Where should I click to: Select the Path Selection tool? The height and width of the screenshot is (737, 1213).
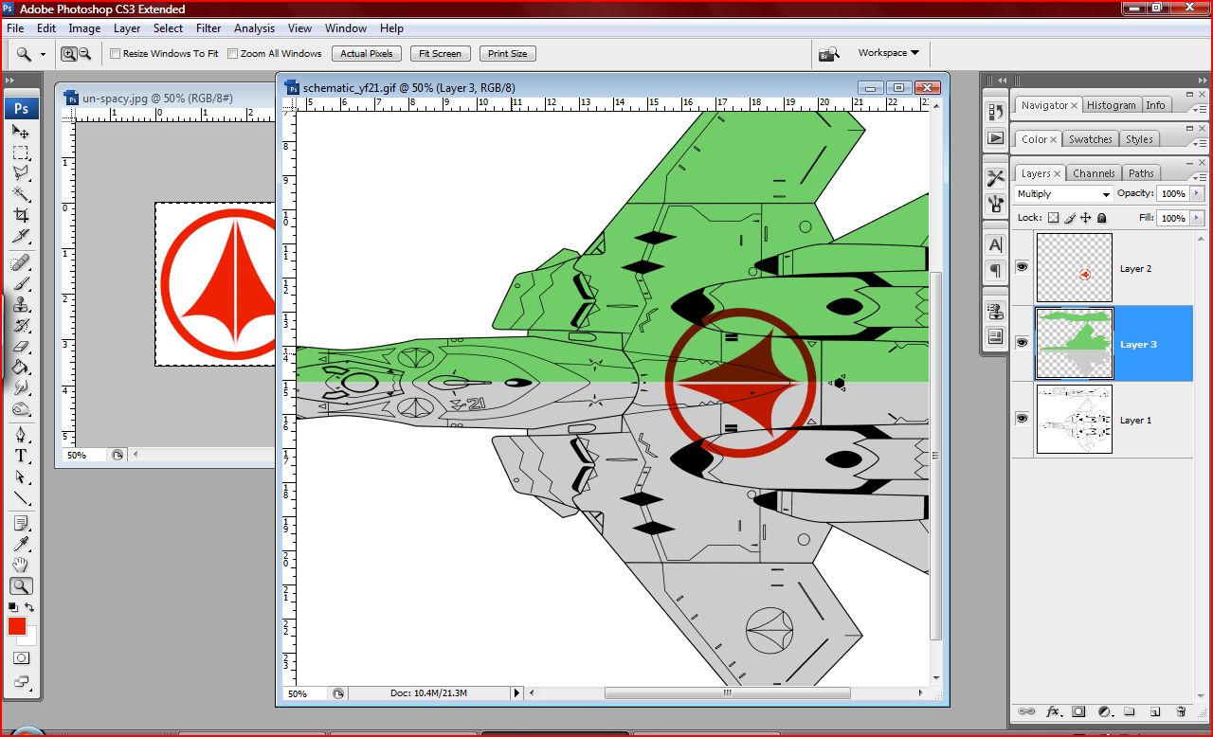click(x=21, y=476)
